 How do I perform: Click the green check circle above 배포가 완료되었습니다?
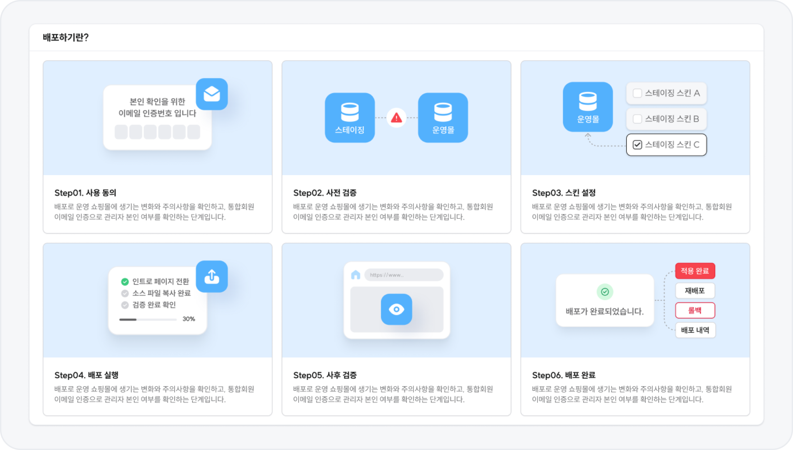(605, 292)
